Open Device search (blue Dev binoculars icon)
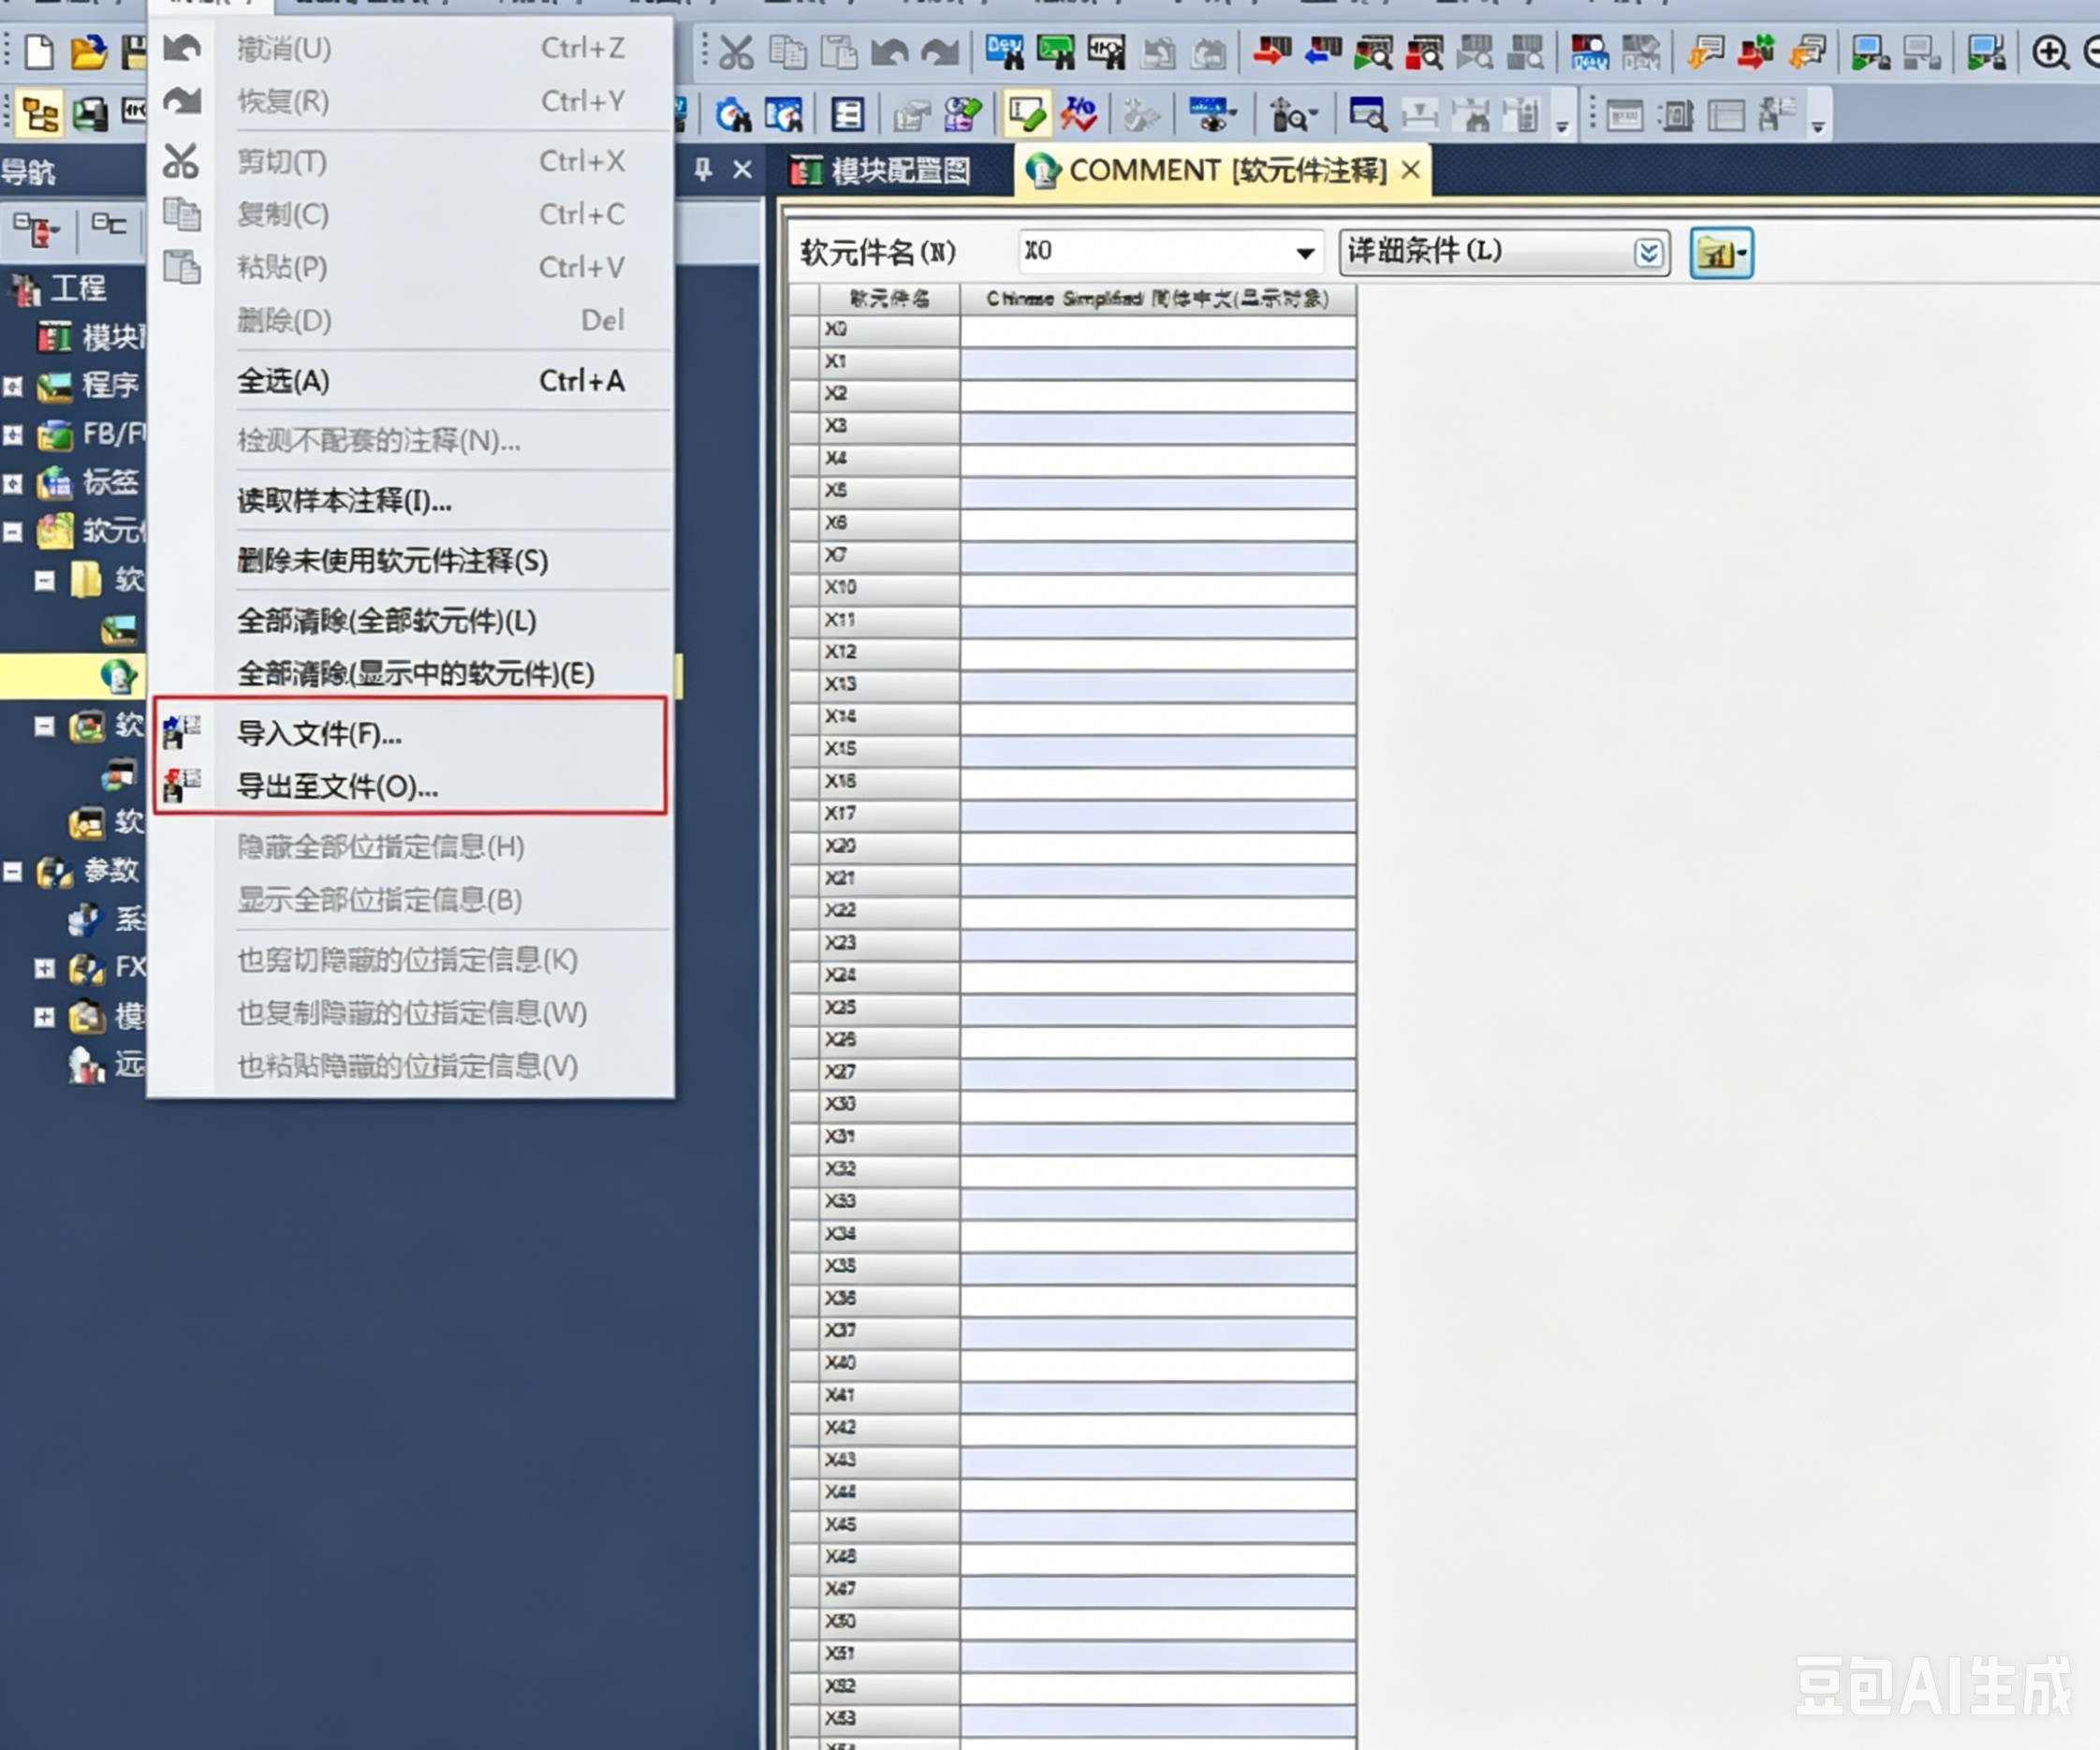This screenshot has height=1750, width=2100. (x=1004, y=52)
